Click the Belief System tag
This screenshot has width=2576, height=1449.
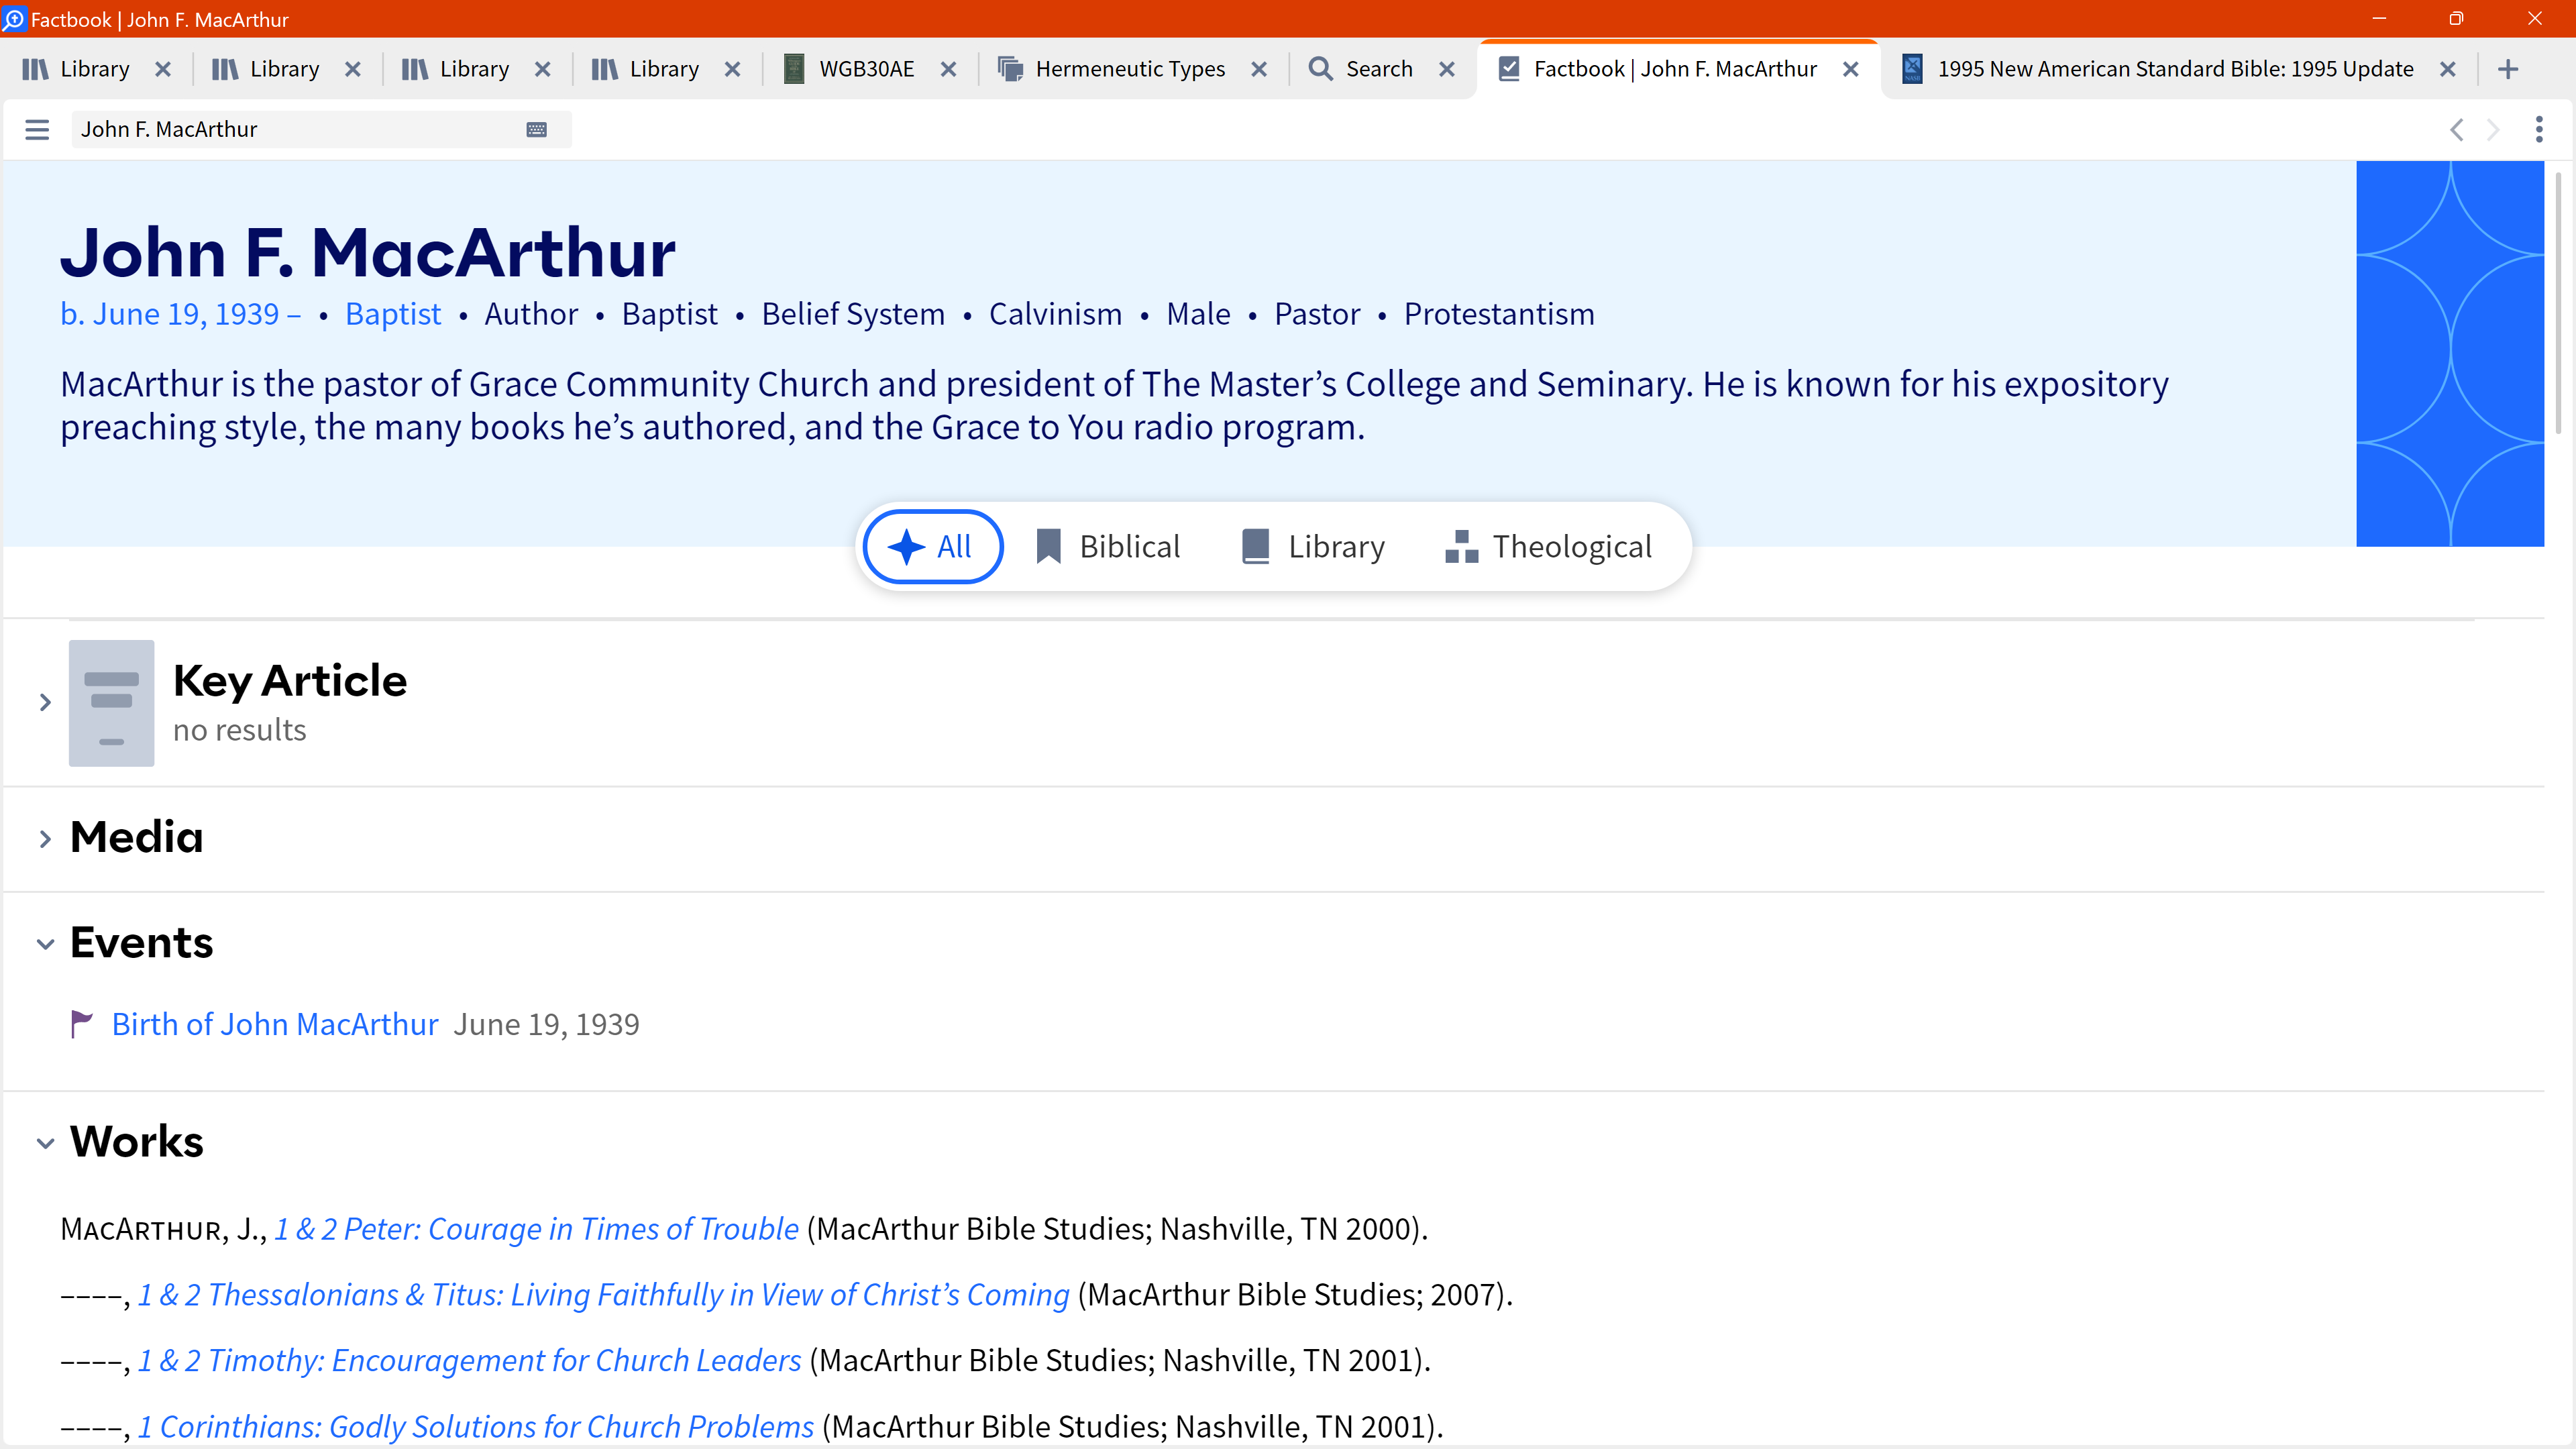coord(853,314)
